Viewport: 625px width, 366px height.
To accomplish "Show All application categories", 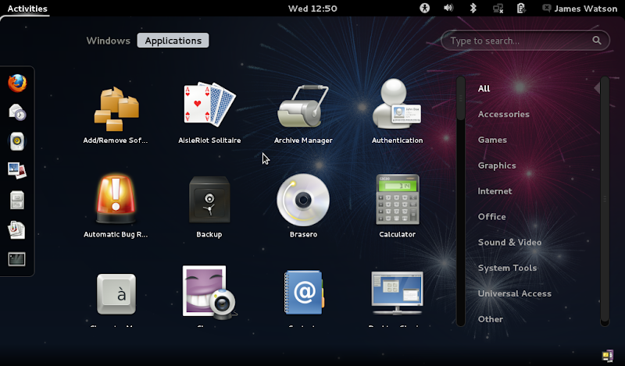I will [484, 88].
